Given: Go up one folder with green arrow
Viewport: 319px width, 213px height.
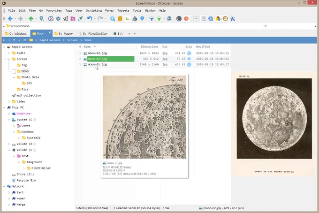Looking at the screenshot, I should [30, 19].
